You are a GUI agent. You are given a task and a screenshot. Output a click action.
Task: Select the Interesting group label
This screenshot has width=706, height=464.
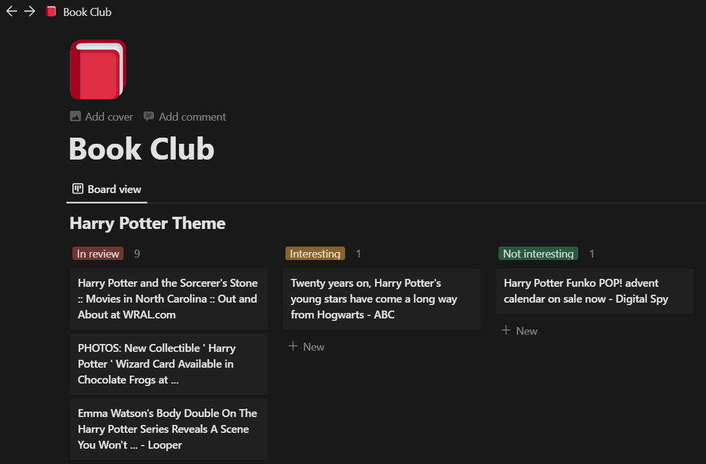[x=315, y=254]
